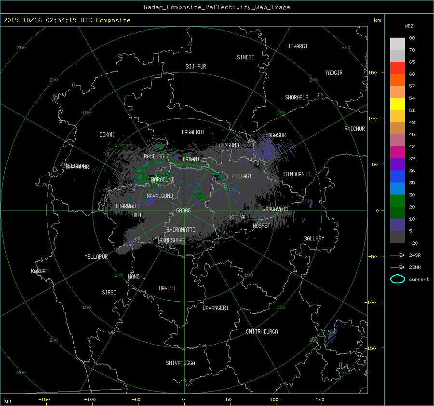This screenshot has height=406, width=434.
Task: Click the NARAGUND city label
Action: tap(163, 180)
